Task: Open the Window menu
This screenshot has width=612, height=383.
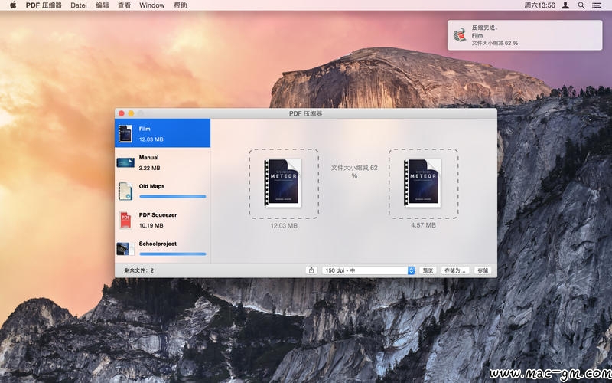Action: [x=151, y=5]
